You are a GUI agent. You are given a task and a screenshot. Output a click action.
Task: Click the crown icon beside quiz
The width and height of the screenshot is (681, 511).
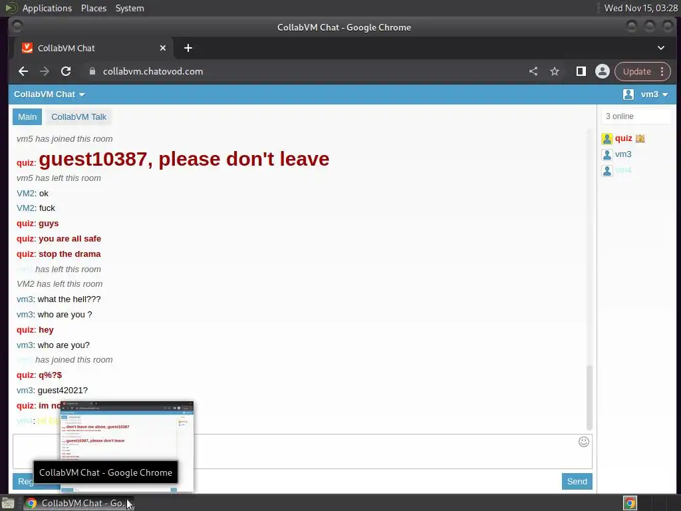640,138
